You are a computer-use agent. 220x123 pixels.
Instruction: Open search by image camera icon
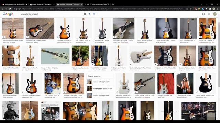(x=85, y=14)
